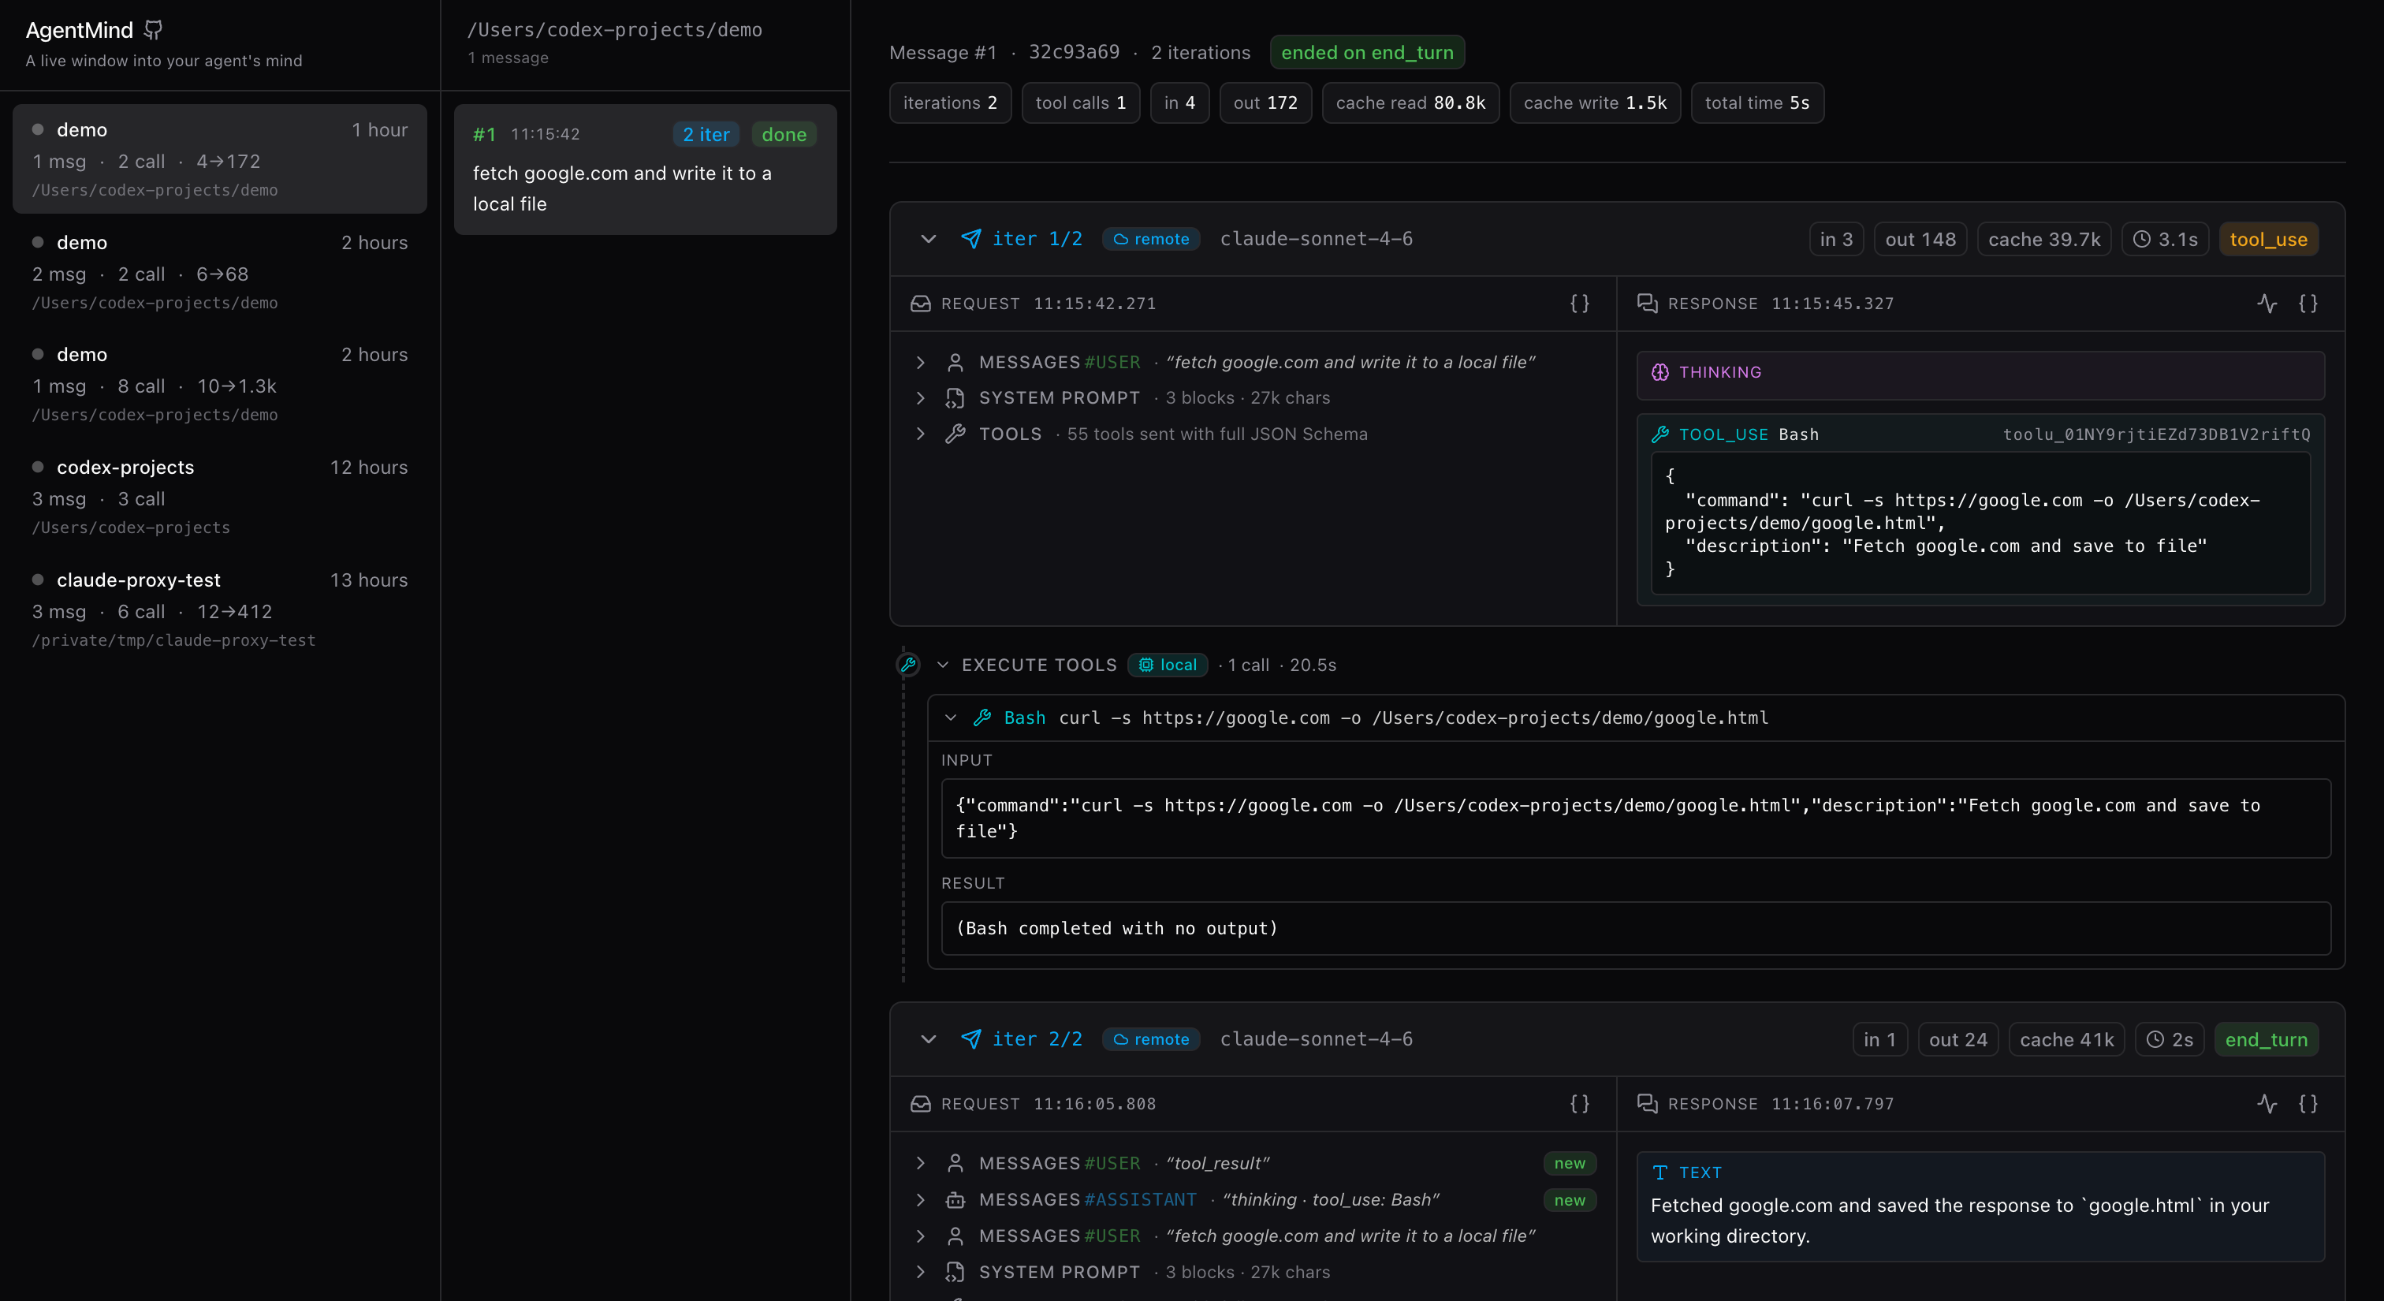Viewport: 2384px width, 1301px height.
Task: Click the total time 5s chip
Action: 1756,103
